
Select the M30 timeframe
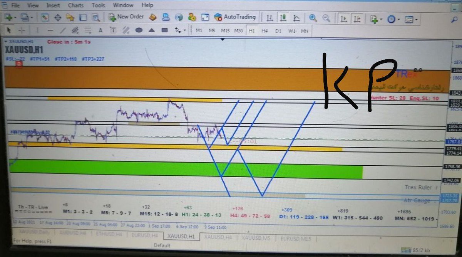pos(238,30)
